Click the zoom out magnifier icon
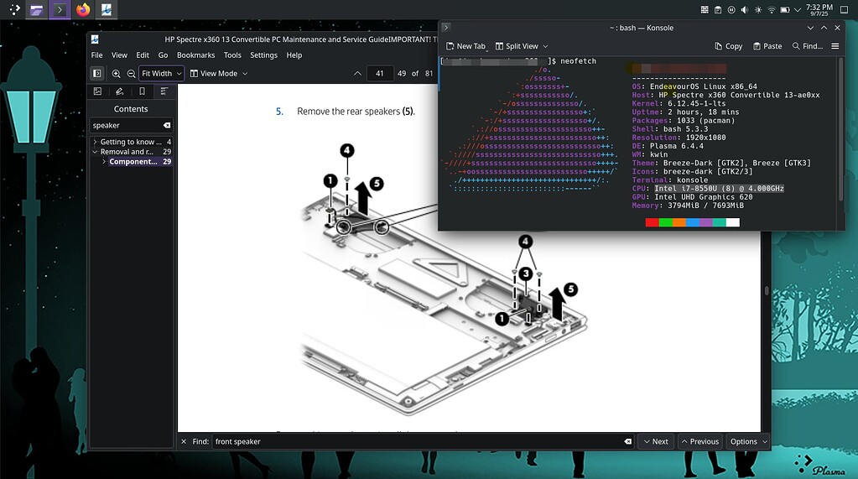 click(x=131, y=73)
